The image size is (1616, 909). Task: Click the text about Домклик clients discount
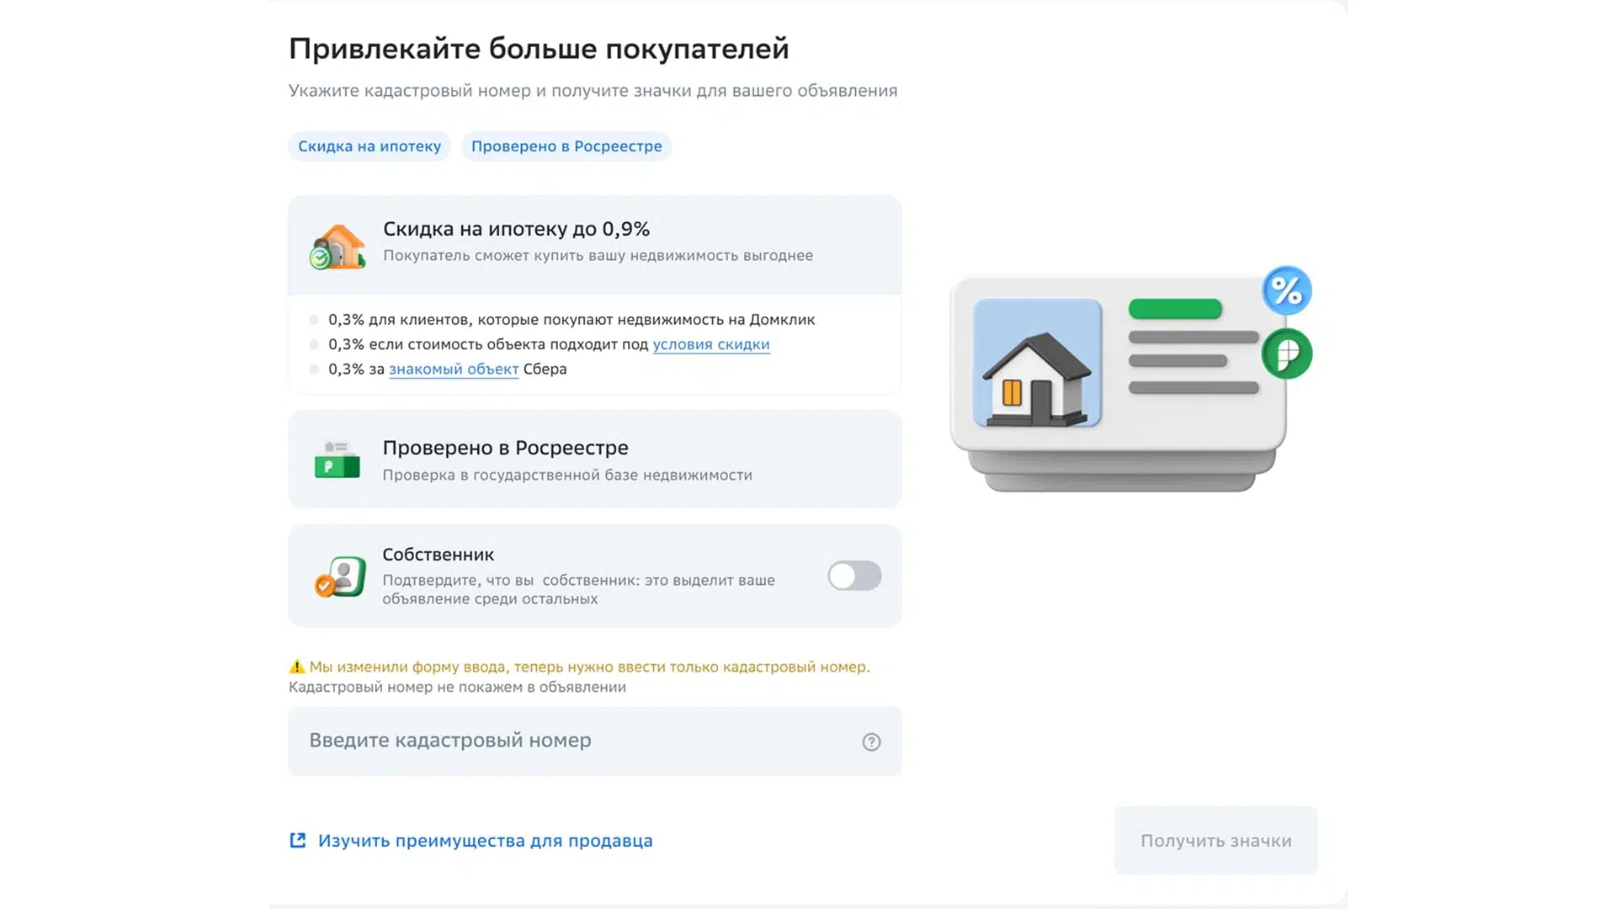pyautogui.click(x=571, y=320)
